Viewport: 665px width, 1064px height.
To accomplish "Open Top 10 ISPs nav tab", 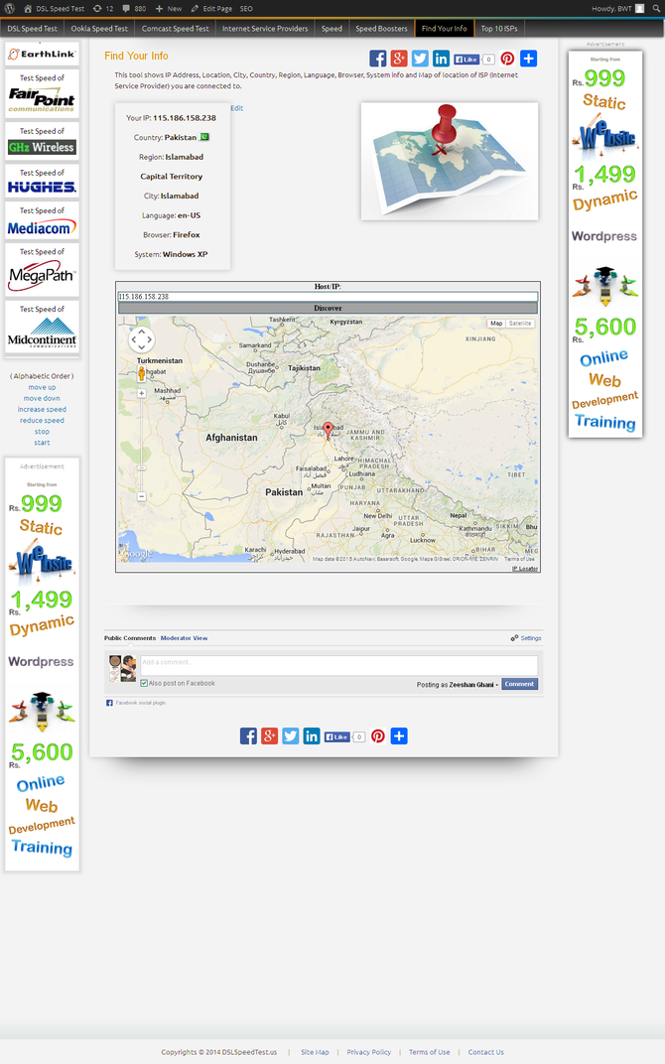I will tap(498, 29).
